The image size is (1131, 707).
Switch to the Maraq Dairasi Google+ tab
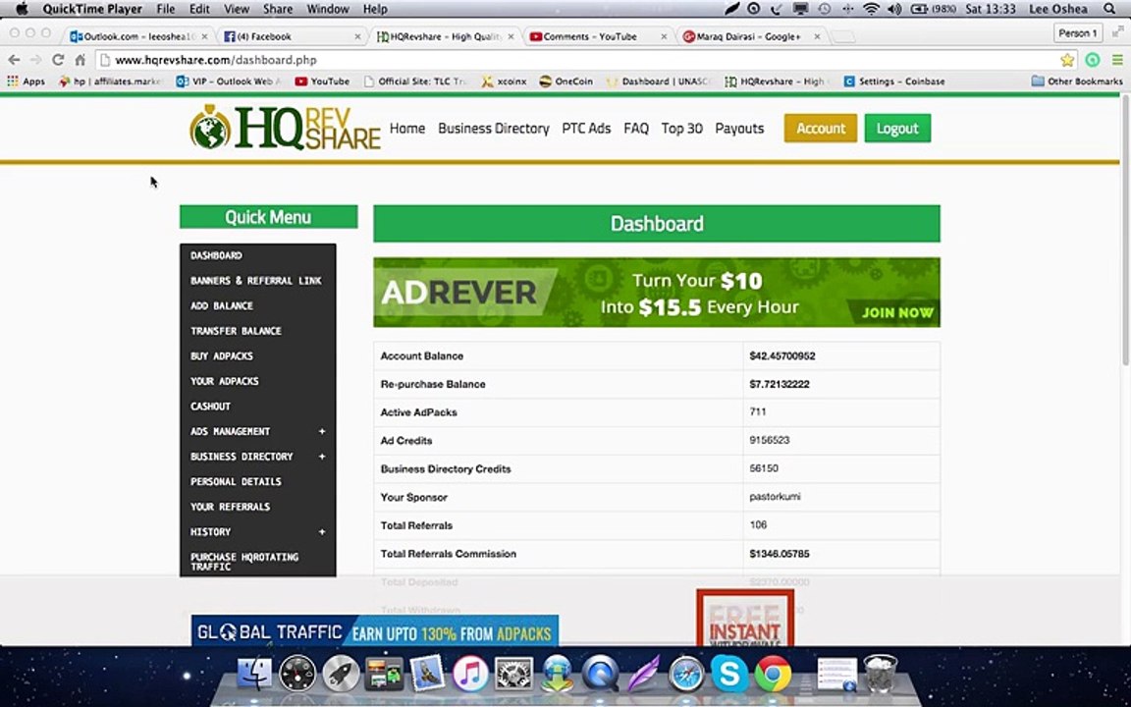pyautogui.click(x=750, y=36)
